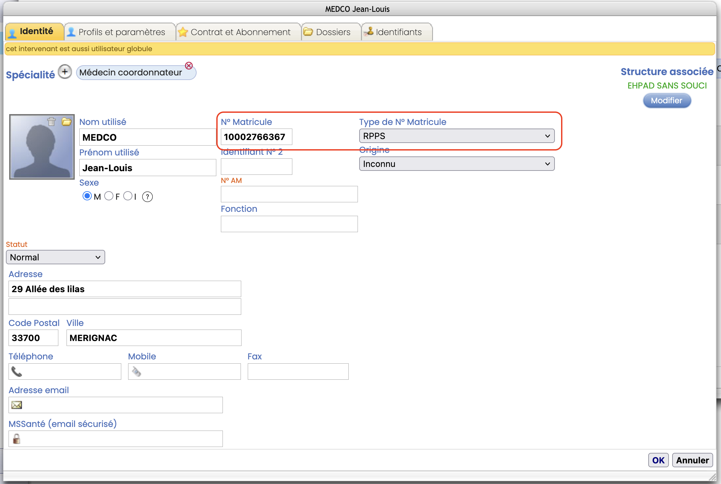Click the question mark help icon near Sexe
This screenshot has width=721, height=484.
click(x=147, y=197)
